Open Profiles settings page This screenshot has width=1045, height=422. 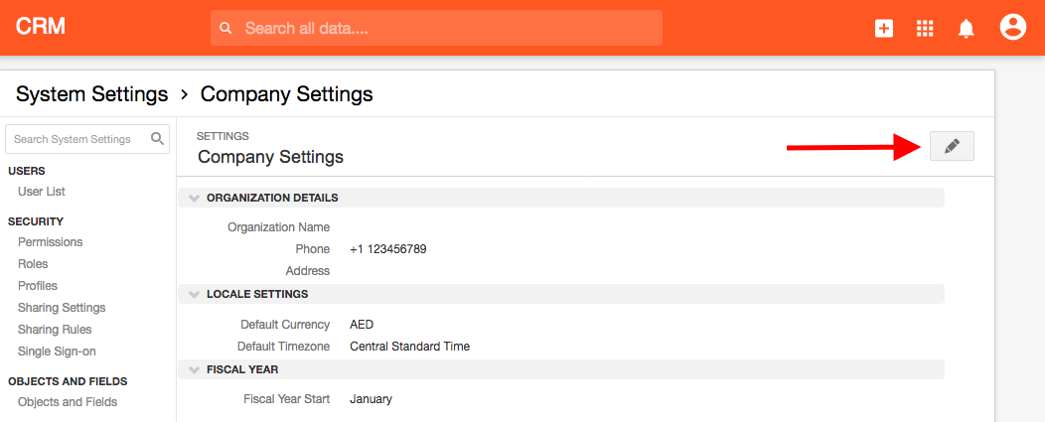point(38,286)
